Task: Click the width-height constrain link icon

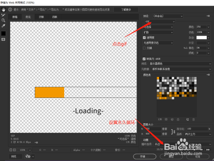Action: (173, 131)
